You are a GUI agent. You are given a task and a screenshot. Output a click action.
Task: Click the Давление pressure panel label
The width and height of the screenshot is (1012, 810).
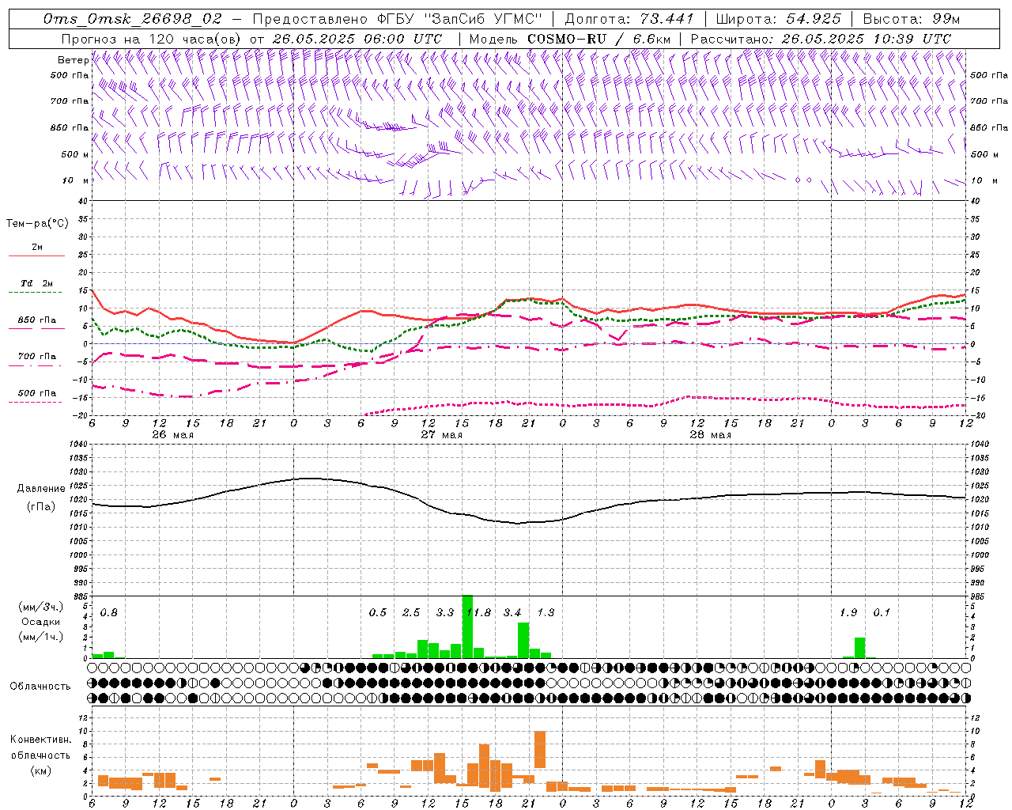click(x=41, y=489)
